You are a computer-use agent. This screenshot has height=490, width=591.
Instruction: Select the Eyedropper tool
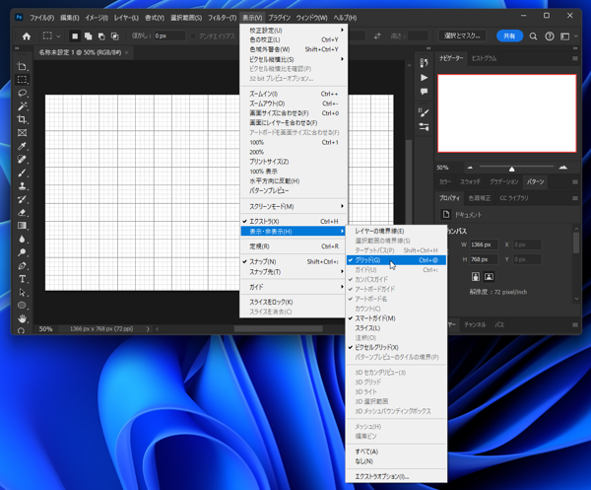point(23,146)
